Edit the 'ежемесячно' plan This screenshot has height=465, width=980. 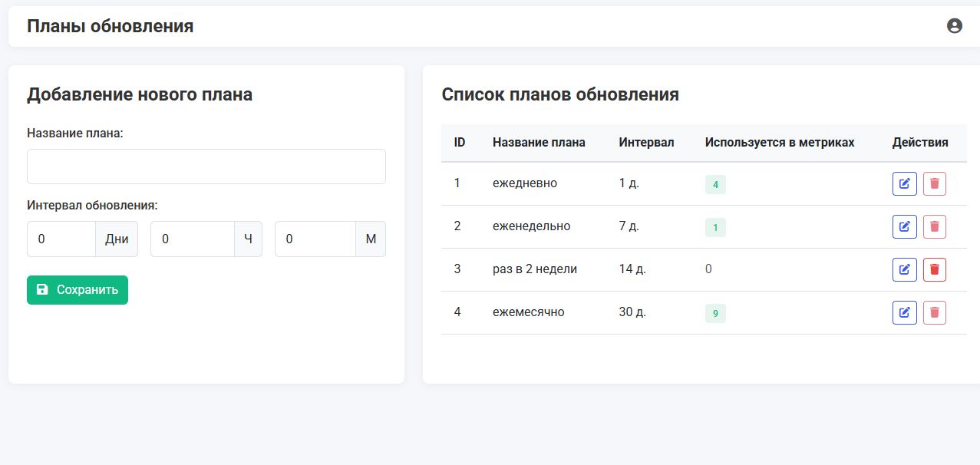coord(904,313)
